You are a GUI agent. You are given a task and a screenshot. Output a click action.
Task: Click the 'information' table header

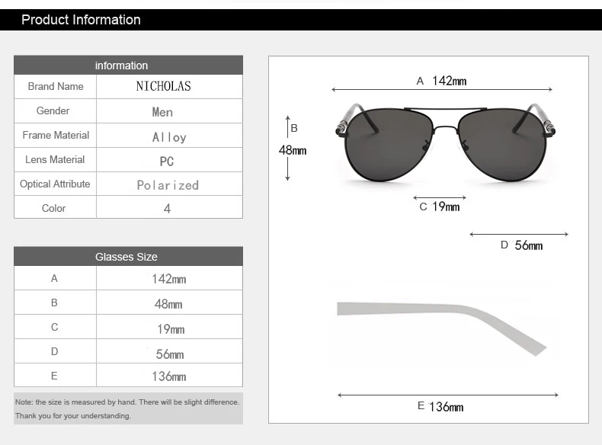[128, 65]
